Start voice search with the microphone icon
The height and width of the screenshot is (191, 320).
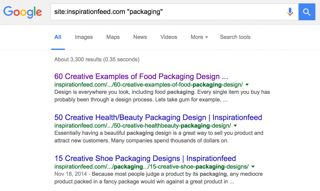click(290, 12)
